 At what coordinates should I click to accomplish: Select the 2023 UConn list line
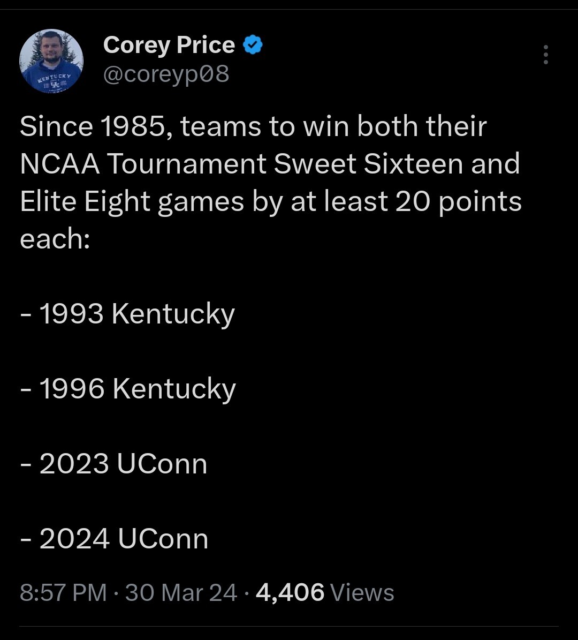click(x=113, y=464)
